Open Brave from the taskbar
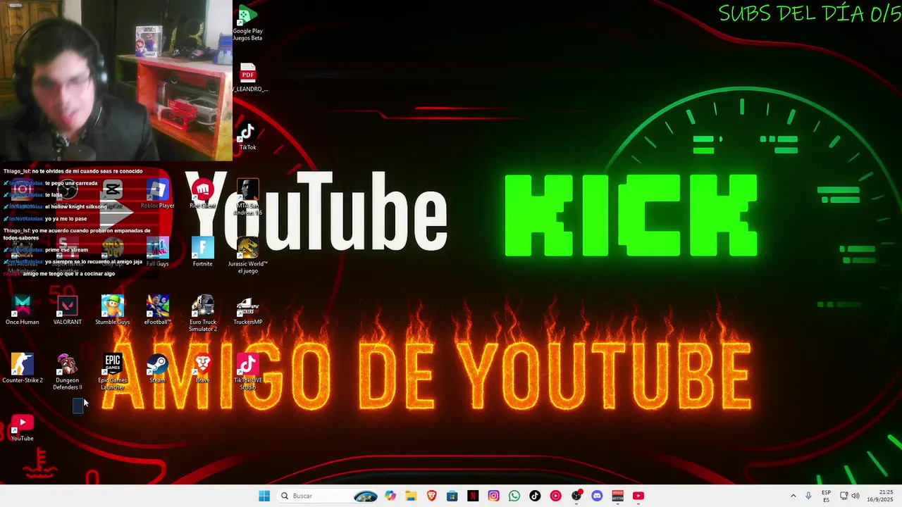Image resolution: width=902 pixels, height=507 pixels. point(431,496)
